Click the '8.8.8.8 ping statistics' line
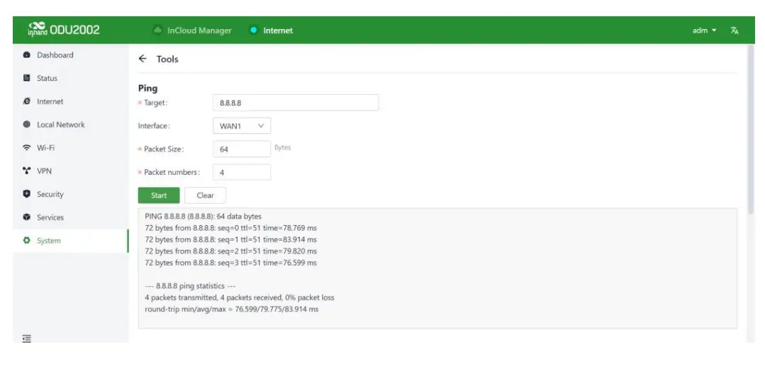Image resolution: width=765 pixels, height=366 pixels. click(x=190, y=285)
